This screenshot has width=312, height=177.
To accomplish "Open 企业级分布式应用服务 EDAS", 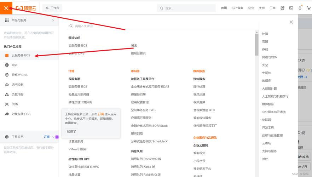I will [x=150, y=86].
